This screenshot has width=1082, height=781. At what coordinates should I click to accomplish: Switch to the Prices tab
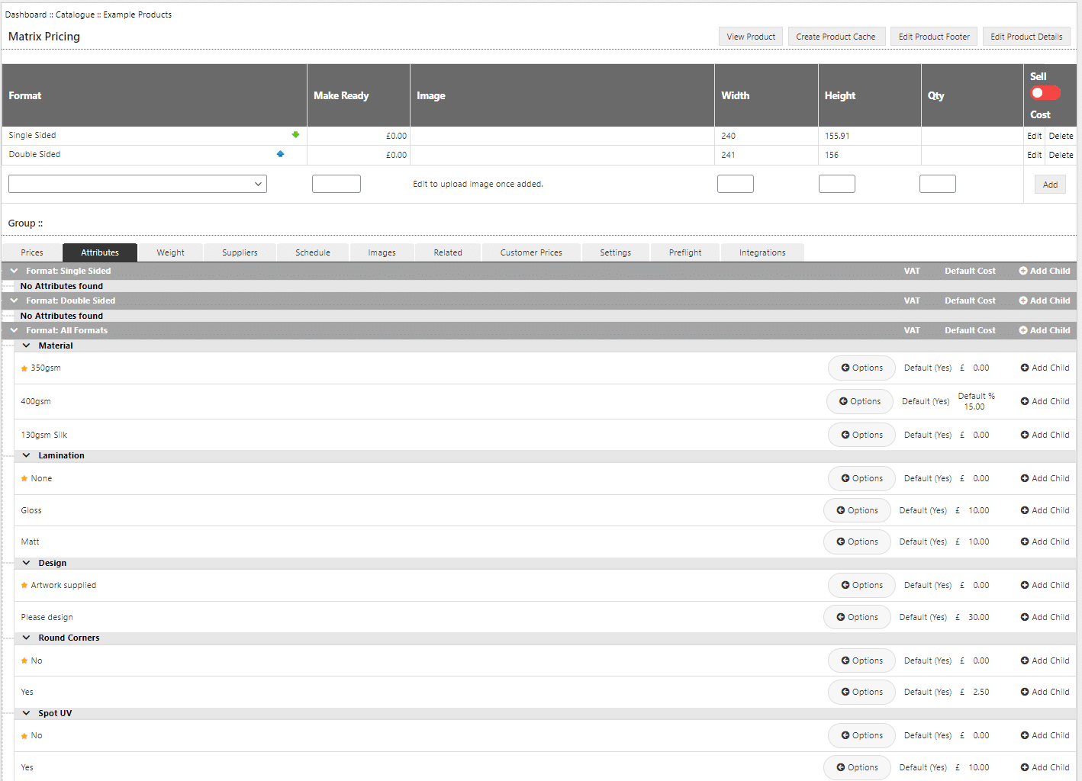click(x=32, y=252)
